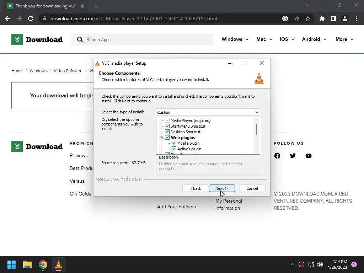The width and height of the screenshot is (364, 273).
Task: Collapse the Web plugins tree node
Action: pyautogui.click(x=161, y=138)
